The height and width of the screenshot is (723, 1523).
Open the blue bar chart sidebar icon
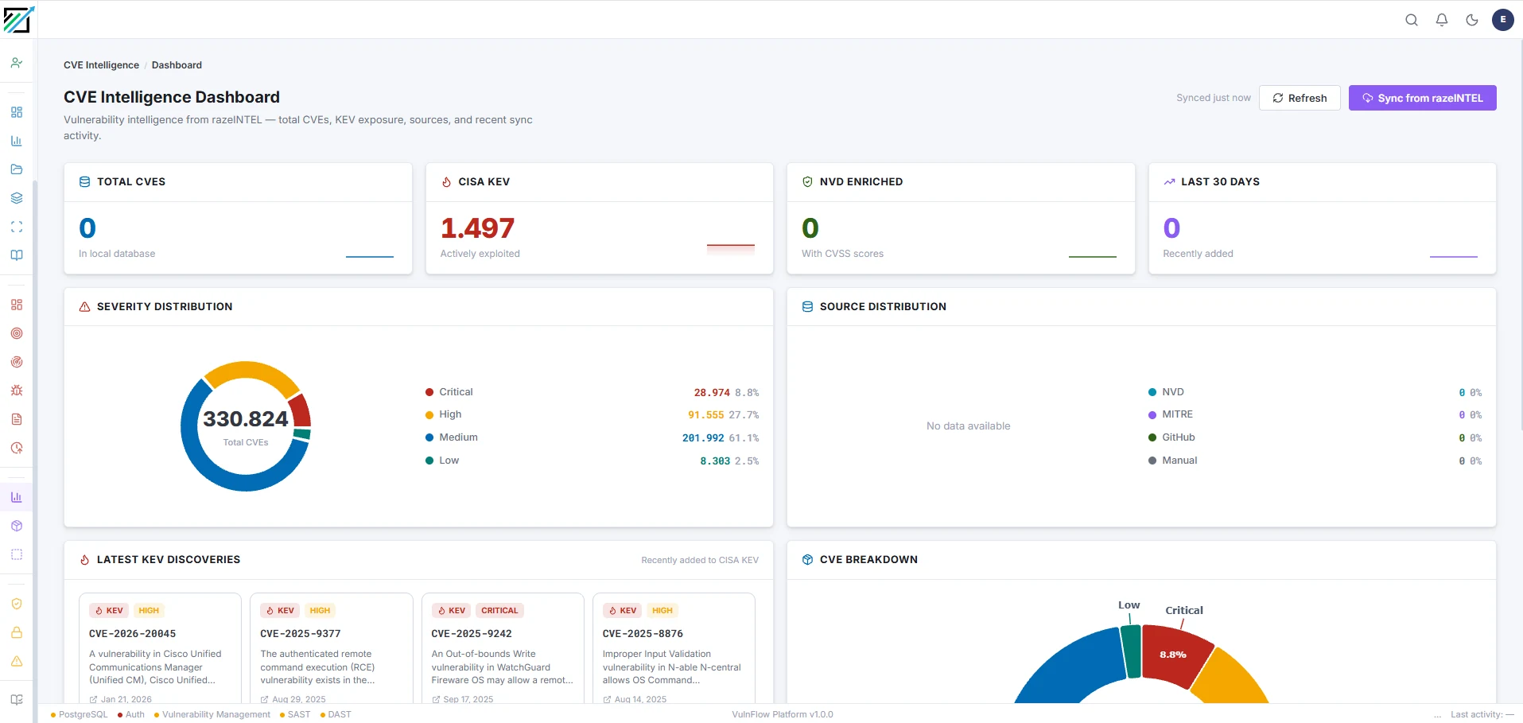coord(17,141)
